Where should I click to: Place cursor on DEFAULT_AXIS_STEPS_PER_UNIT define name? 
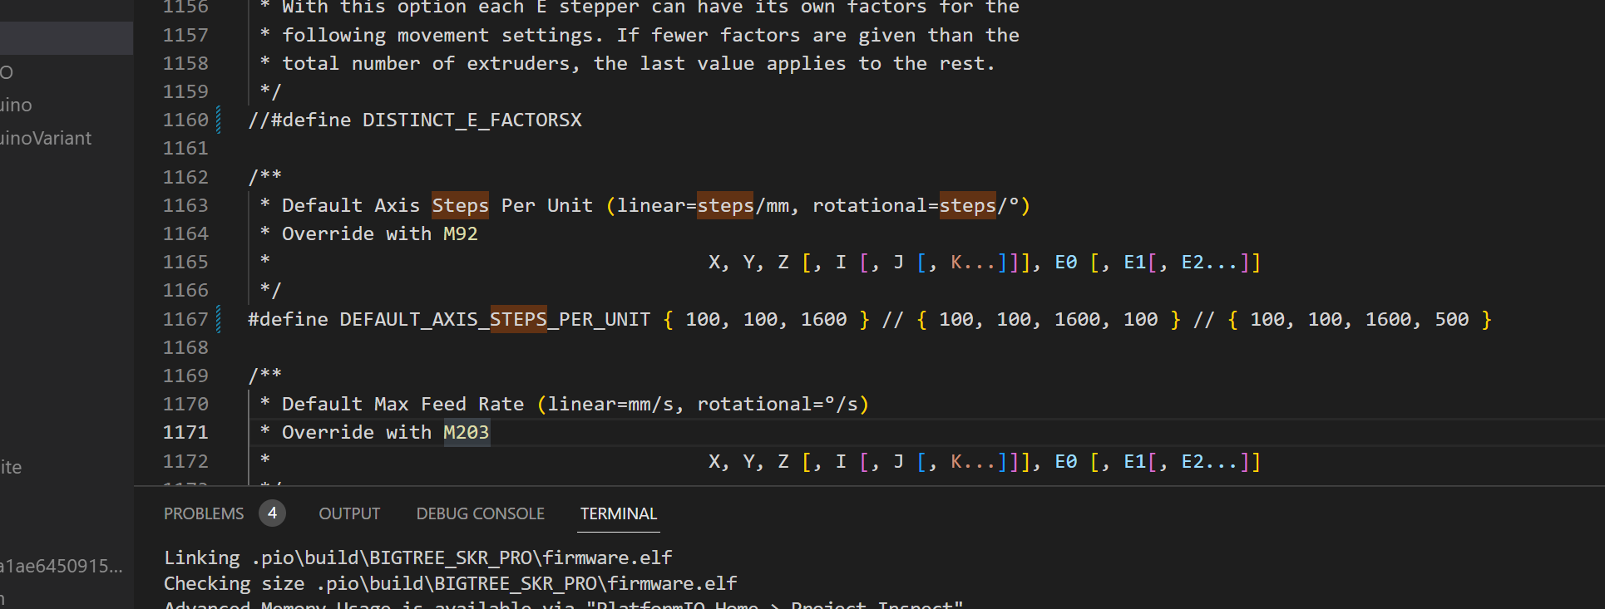[x=494, y=319]
